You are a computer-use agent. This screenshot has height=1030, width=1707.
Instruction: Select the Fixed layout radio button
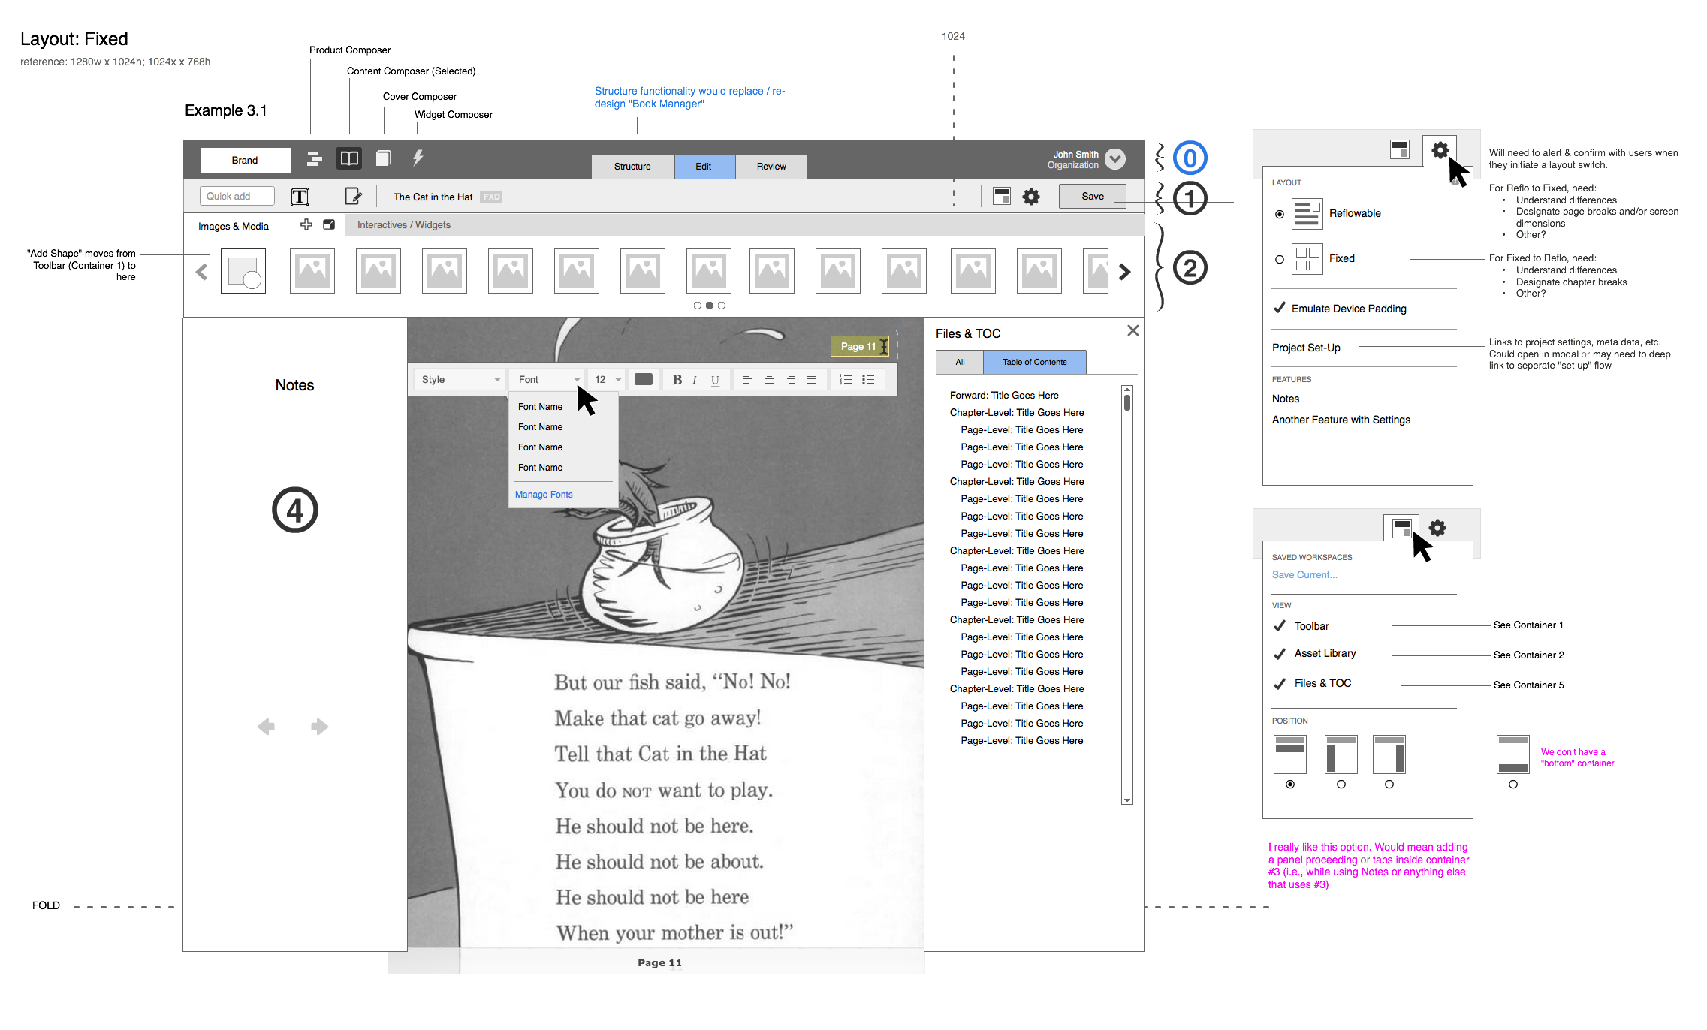pos(1280,259)
